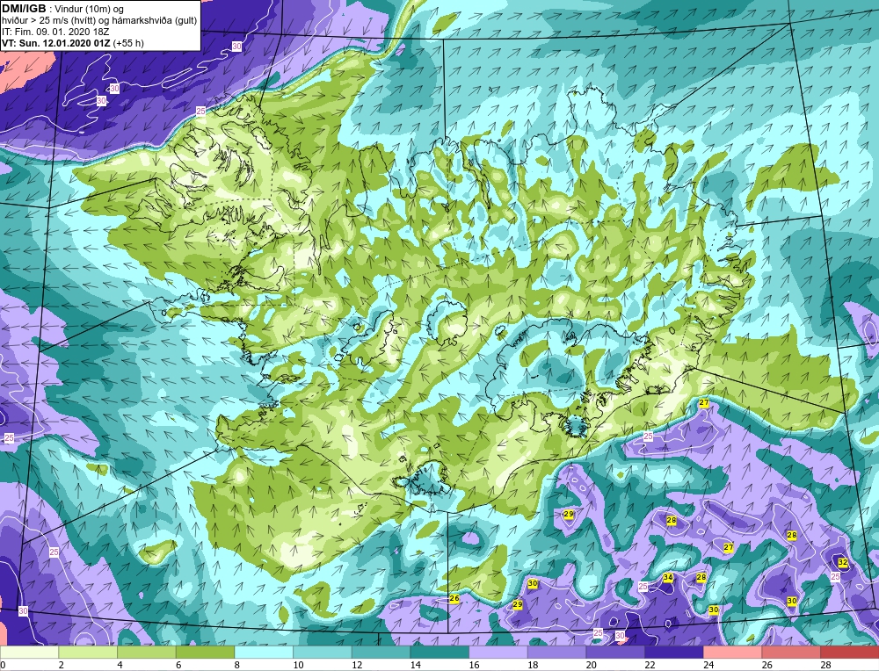This screenshot has width=879, height=671.
Task: Pick the 22–24 m/s dark indigo legend swatch
Action: click(674, 653)
